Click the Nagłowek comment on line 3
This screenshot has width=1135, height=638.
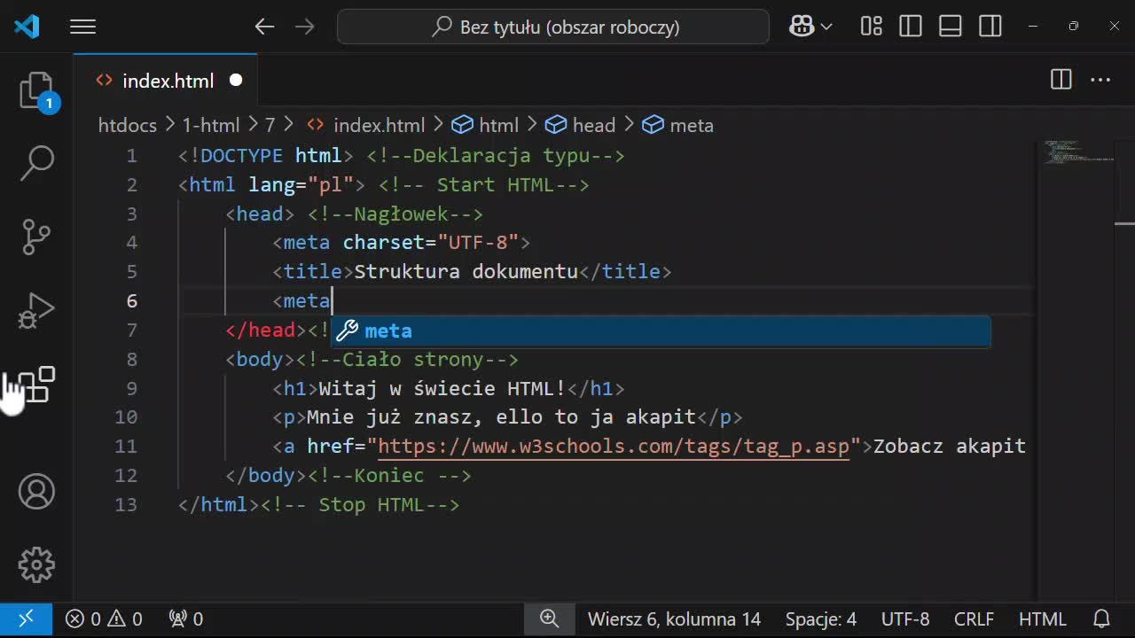(x=395, y=214)
